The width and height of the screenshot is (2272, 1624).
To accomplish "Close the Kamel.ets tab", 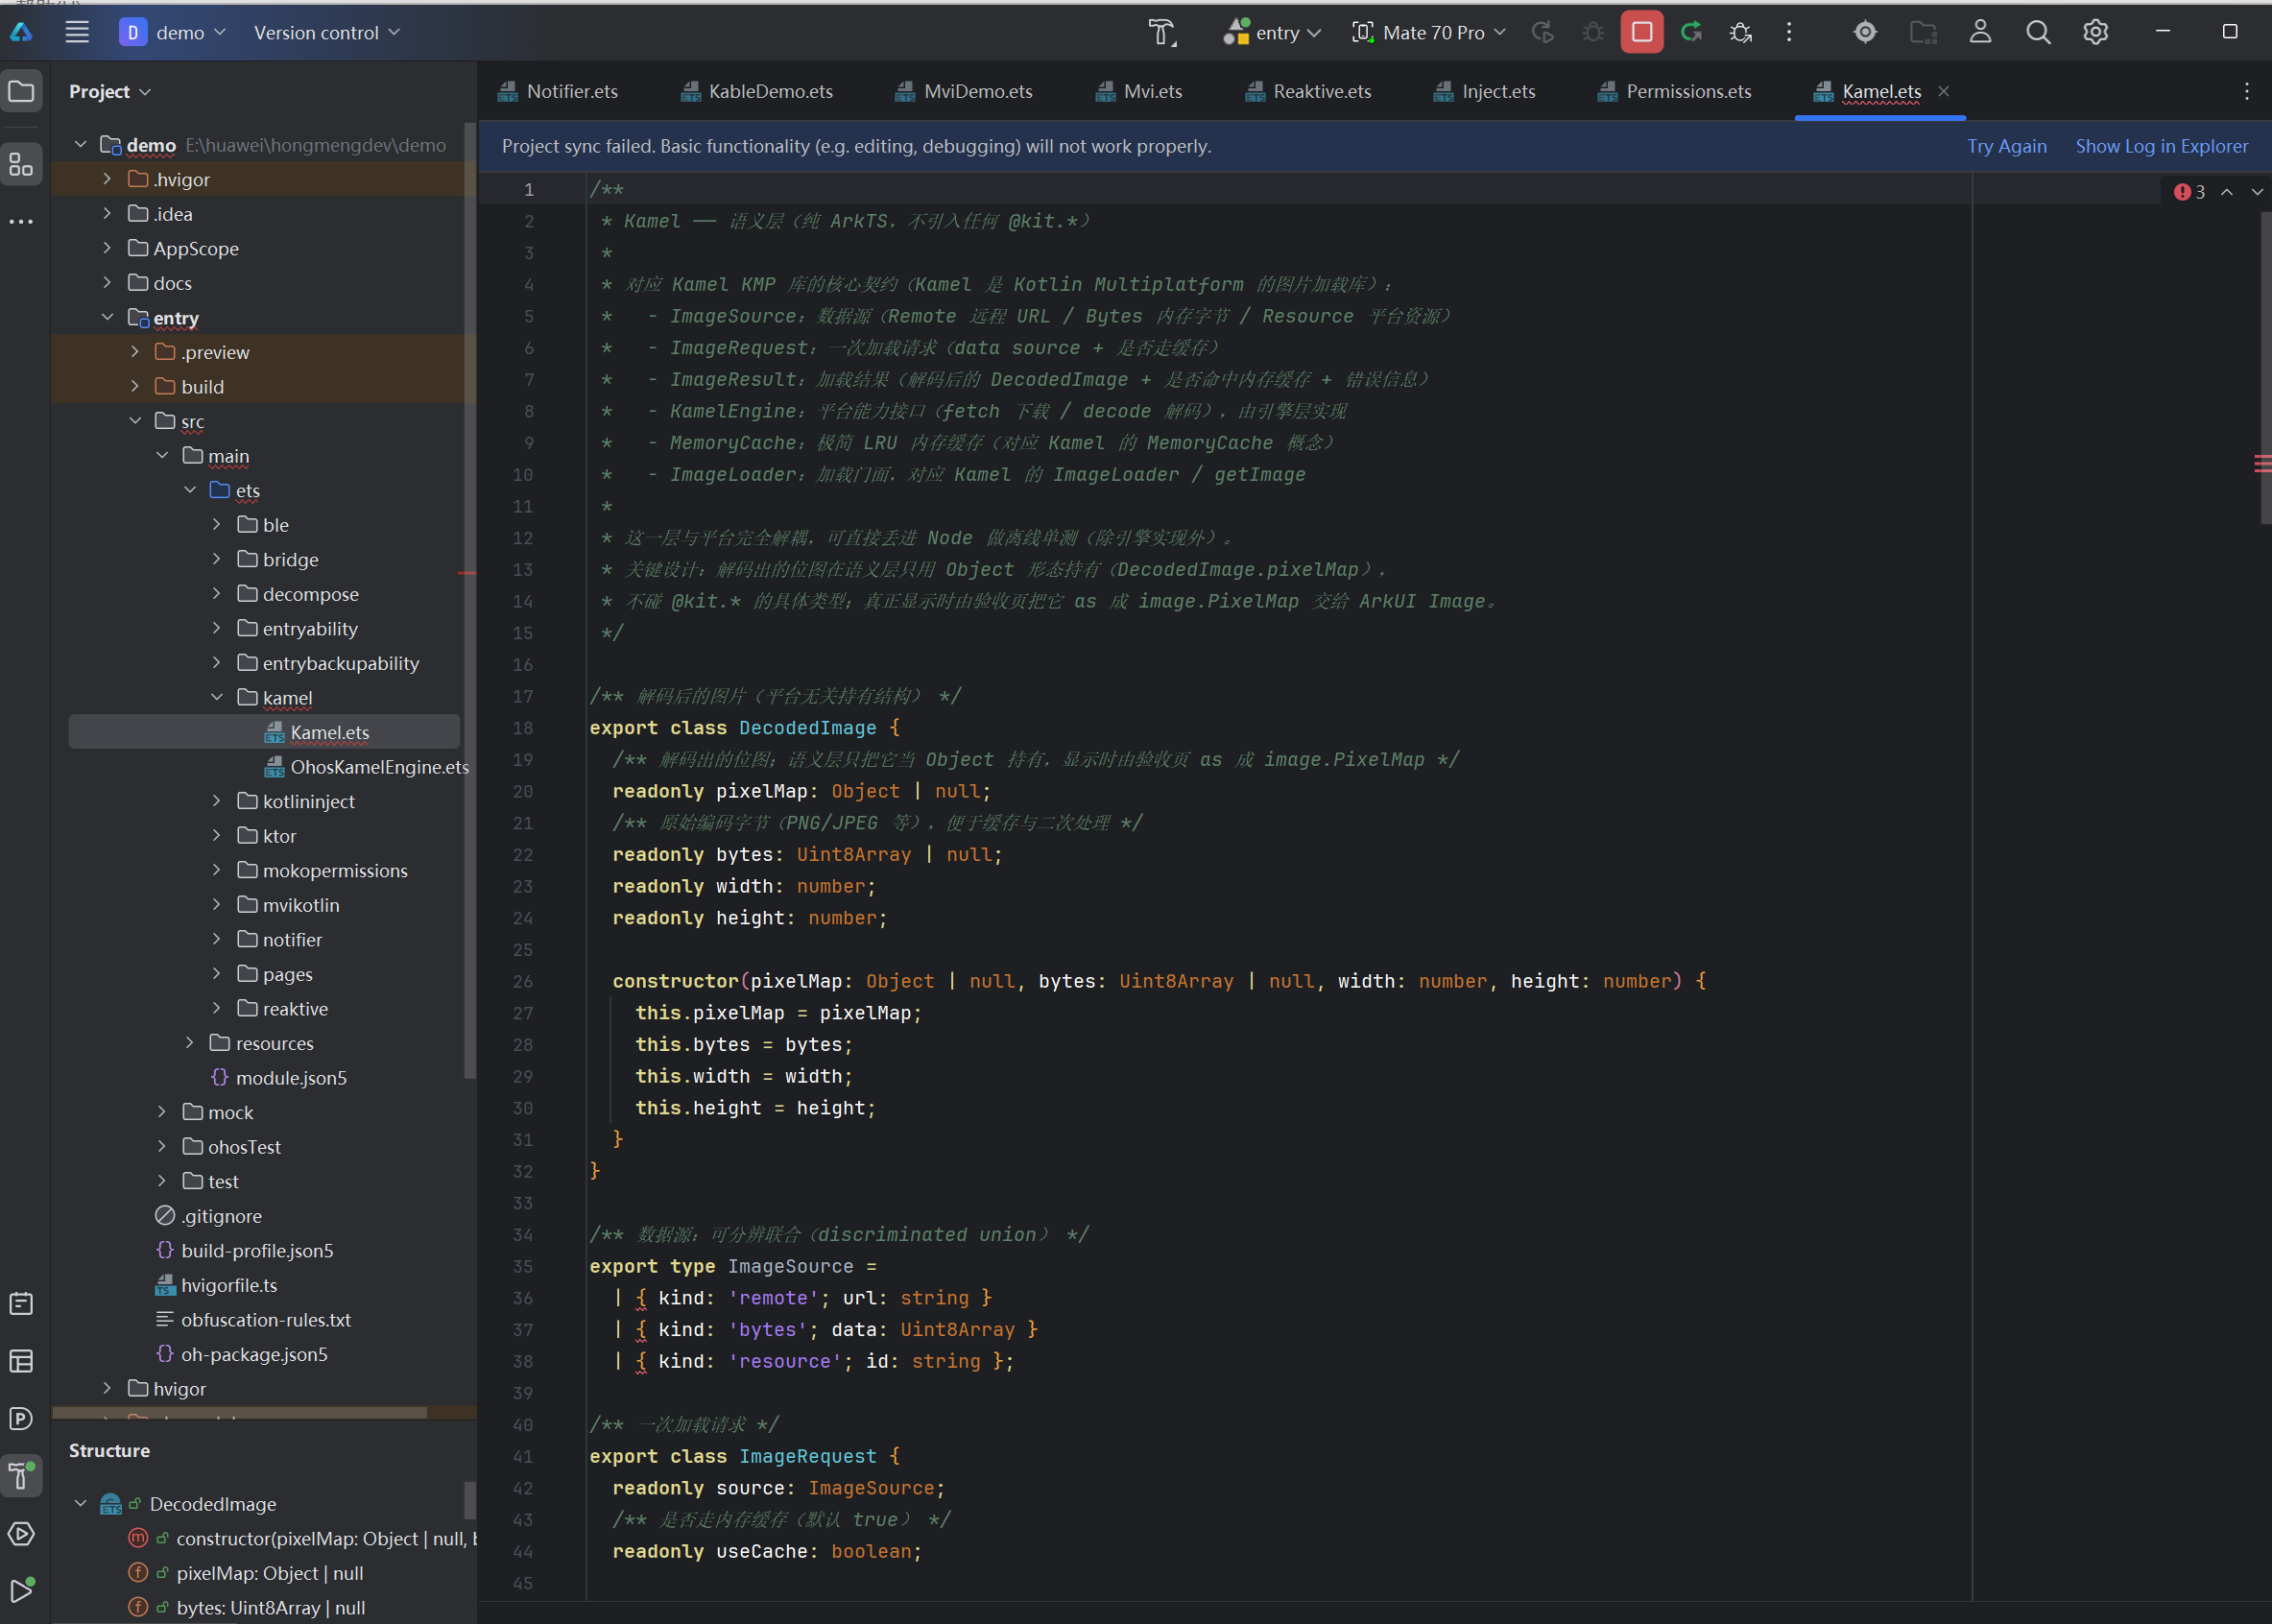I will pos(1943,92).
